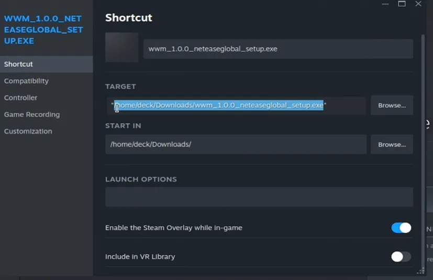
Task: Browse for the Start In folder
Action: (392, 144)
